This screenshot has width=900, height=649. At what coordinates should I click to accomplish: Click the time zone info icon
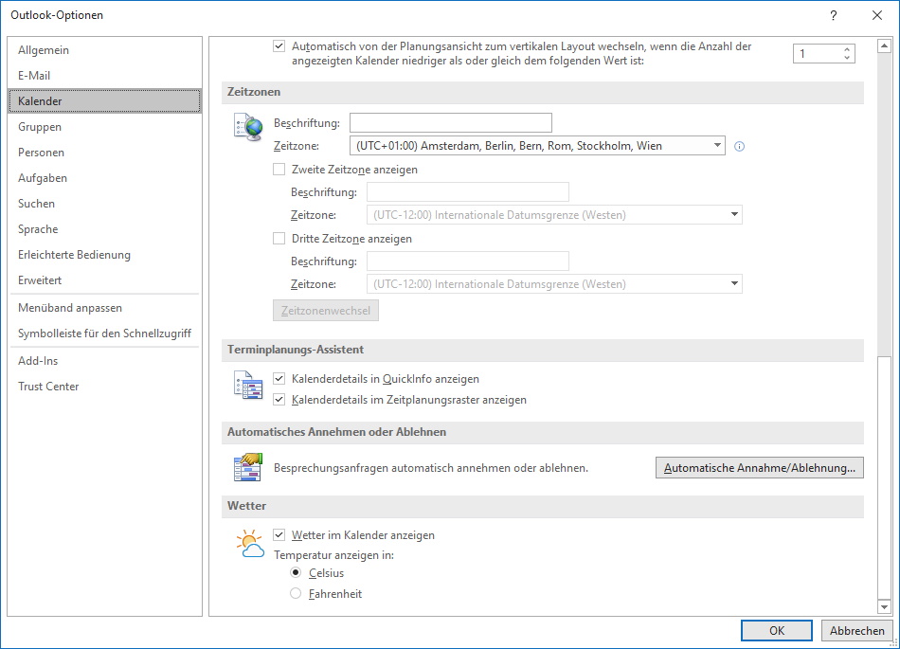pos(739,146)
